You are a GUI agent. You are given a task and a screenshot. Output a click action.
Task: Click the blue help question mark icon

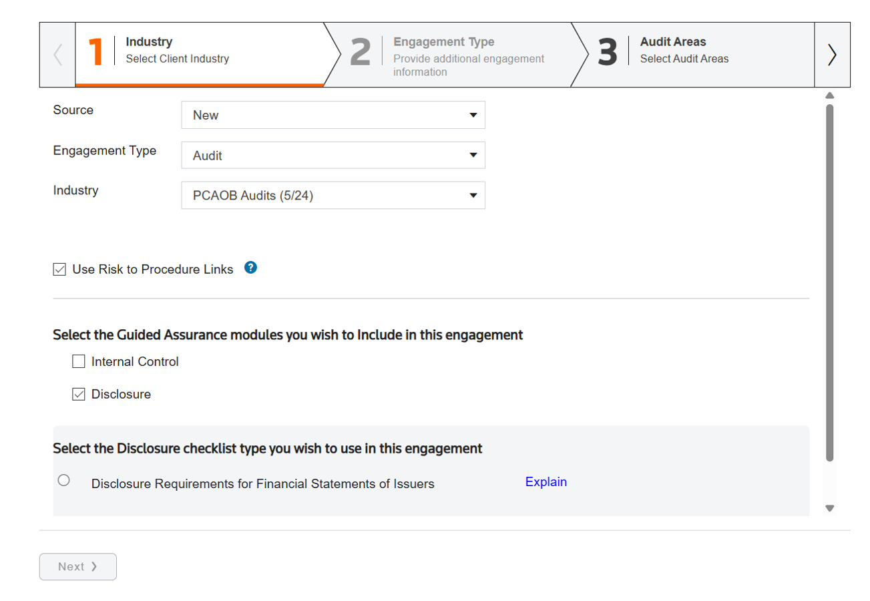pyautogui.click(x=250, y=268)
